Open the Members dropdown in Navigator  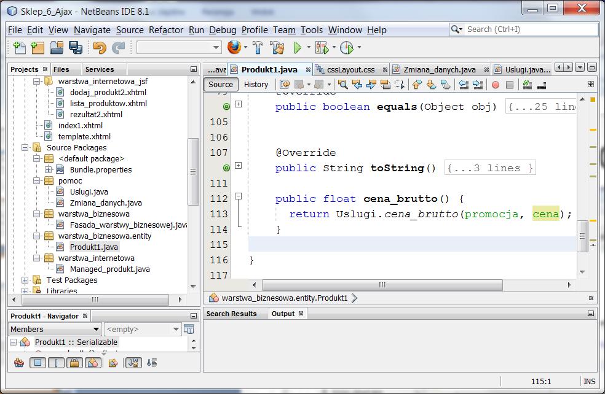click(55, 330)
